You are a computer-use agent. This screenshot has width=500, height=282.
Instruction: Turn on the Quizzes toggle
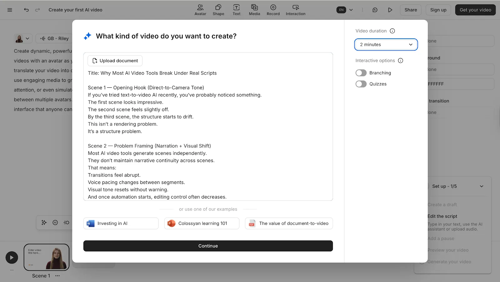pos(361,84)
